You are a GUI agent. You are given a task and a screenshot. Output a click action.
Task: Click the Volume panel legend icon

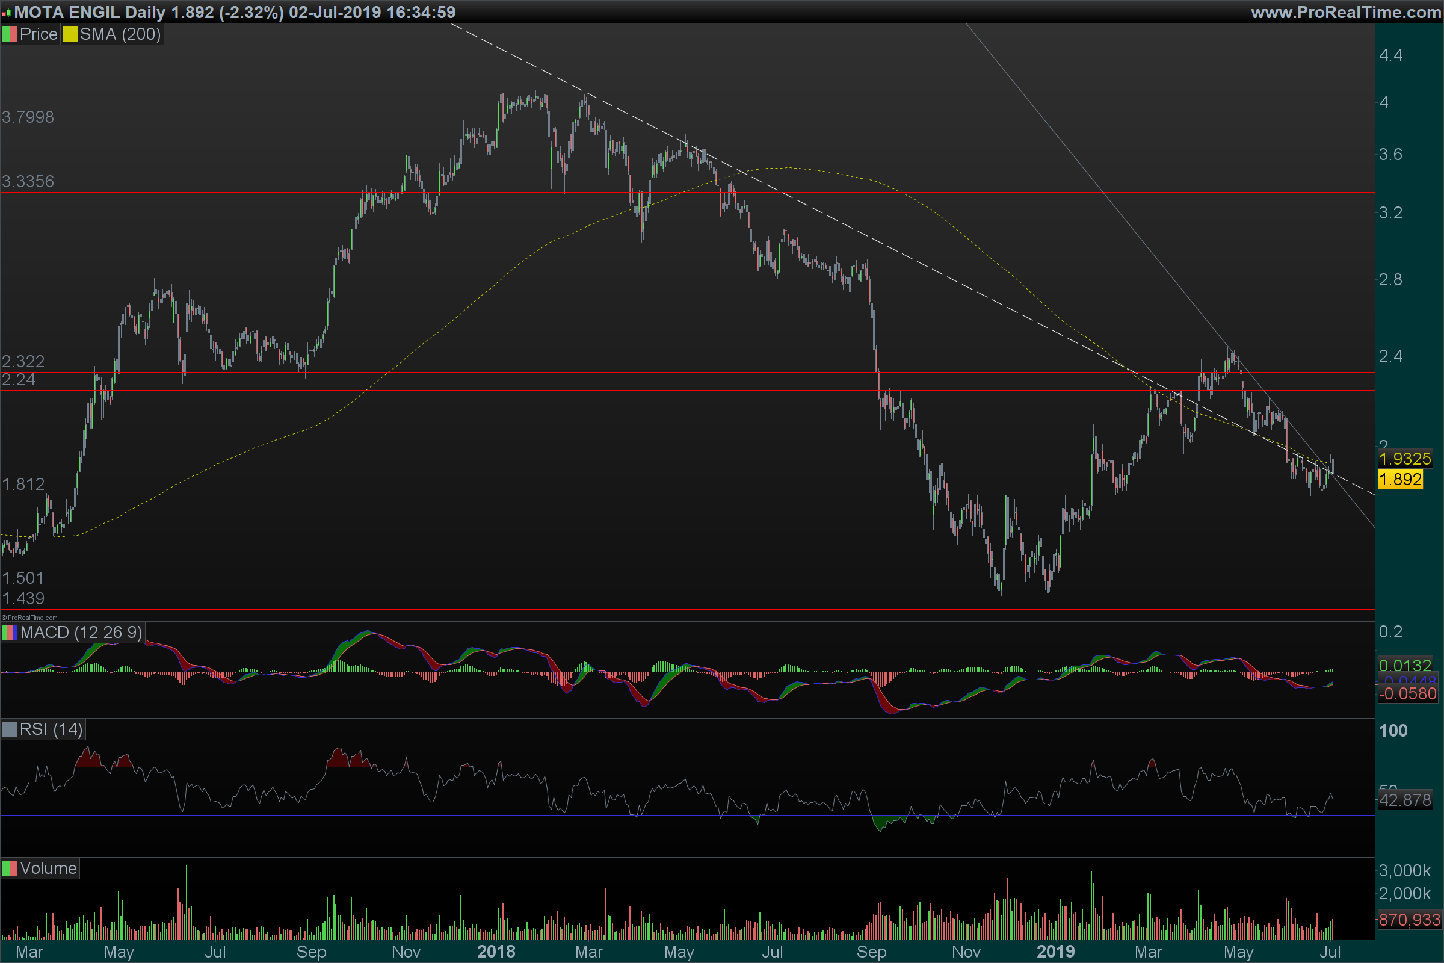tap(10, 869)
